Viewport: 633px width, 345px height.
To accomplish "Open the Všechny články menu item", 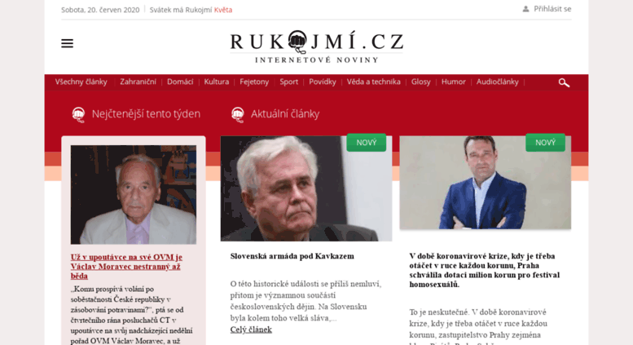I will click(x=81, y=82).
